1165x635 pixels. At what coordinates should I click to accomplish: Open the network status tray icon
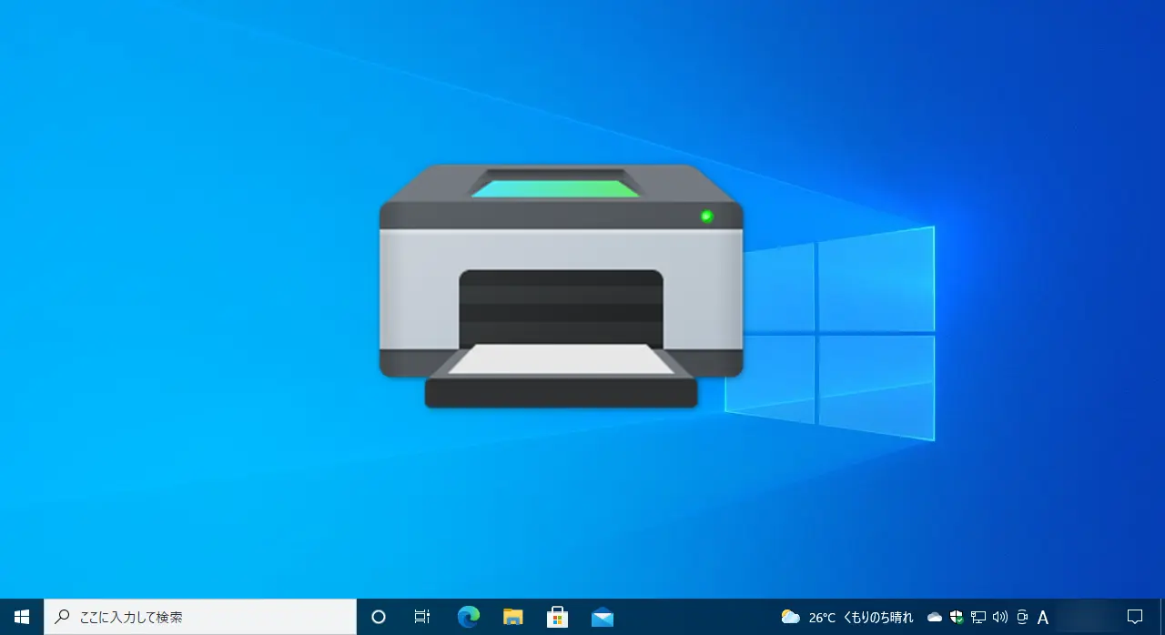[x=978, y=617]
